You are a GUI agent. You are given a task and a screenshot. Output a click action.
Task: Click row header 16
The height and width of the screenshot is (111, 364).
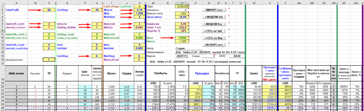click(x=2, y=60)
